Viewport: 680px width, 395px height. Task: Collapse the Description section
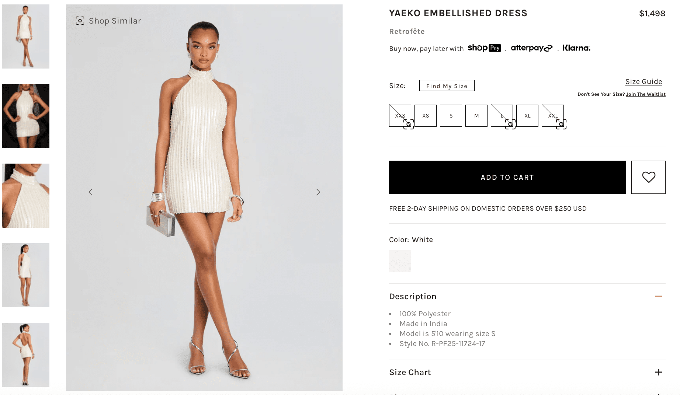659,296
